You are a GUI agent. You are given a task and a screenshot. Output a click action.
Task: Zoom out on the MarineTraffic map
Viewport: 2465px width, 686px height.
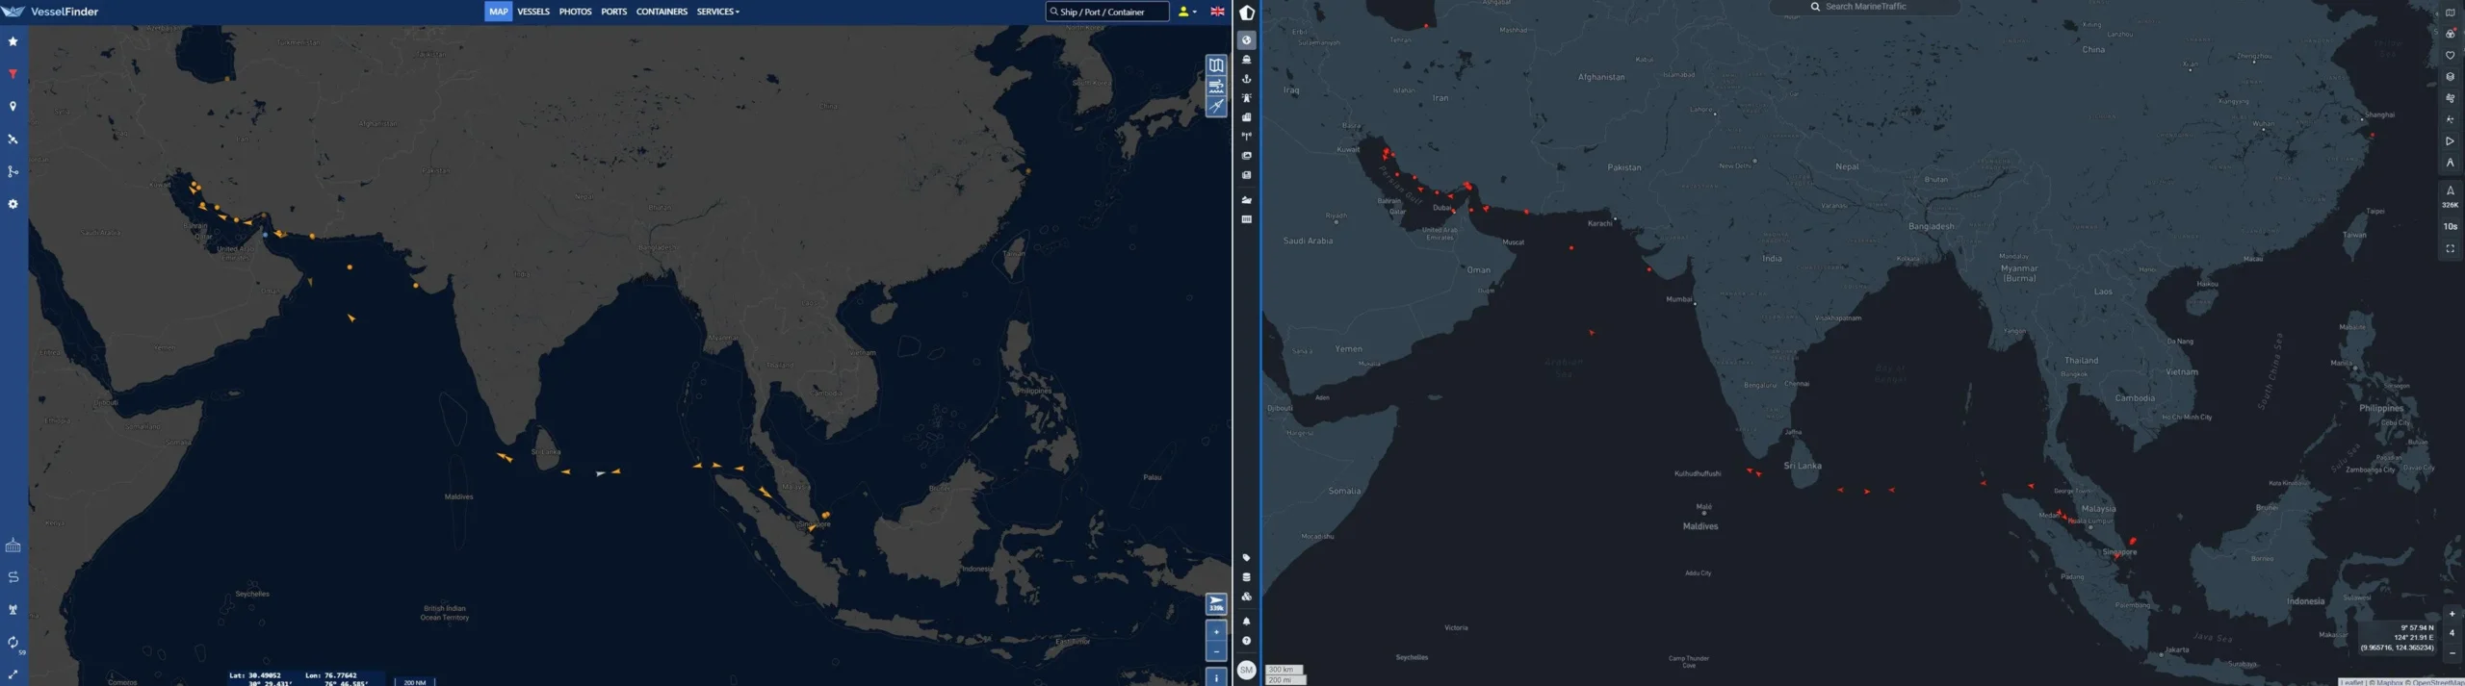pyautogui.click(x=2452, y=653)
